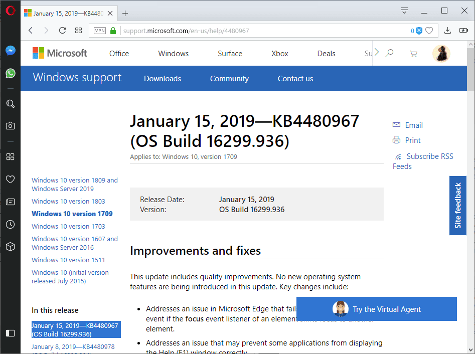Open Windows 10 version 1511 link
This screenshot has height=354, width=475.
68,260
